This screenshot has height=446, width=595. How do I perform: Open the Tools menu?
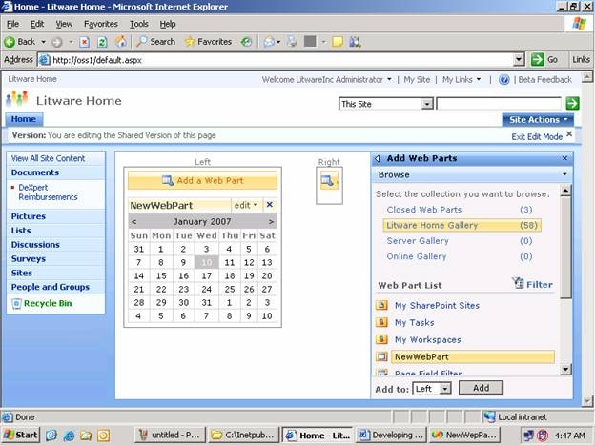click(x=139, y=24)
